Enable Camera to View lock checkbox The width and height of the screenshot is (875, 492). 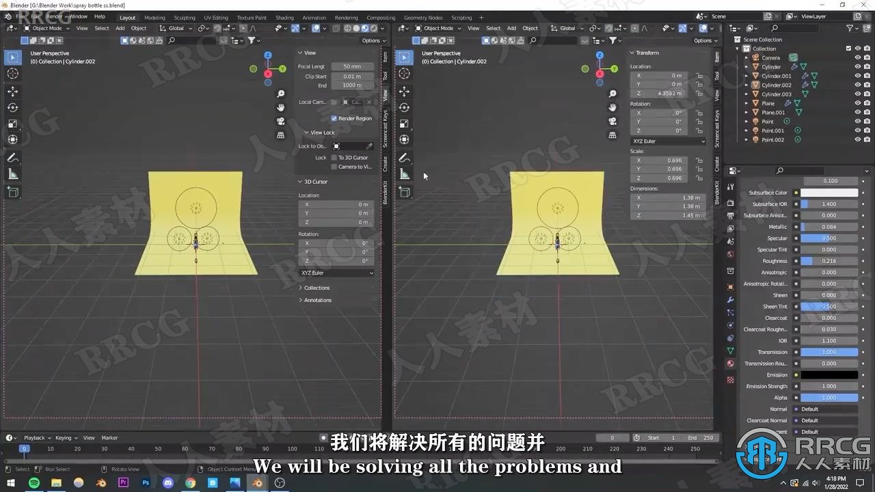coord(334,167)
